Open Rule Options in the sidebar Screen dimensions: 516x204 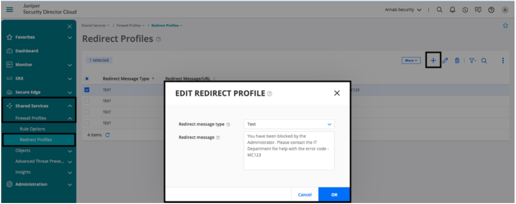point(32,129)
